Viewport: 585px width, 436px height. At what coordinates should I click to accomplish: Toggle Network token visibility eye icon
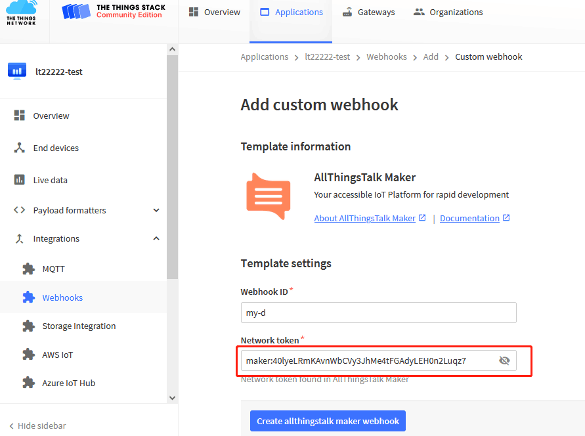coord(504,360)
